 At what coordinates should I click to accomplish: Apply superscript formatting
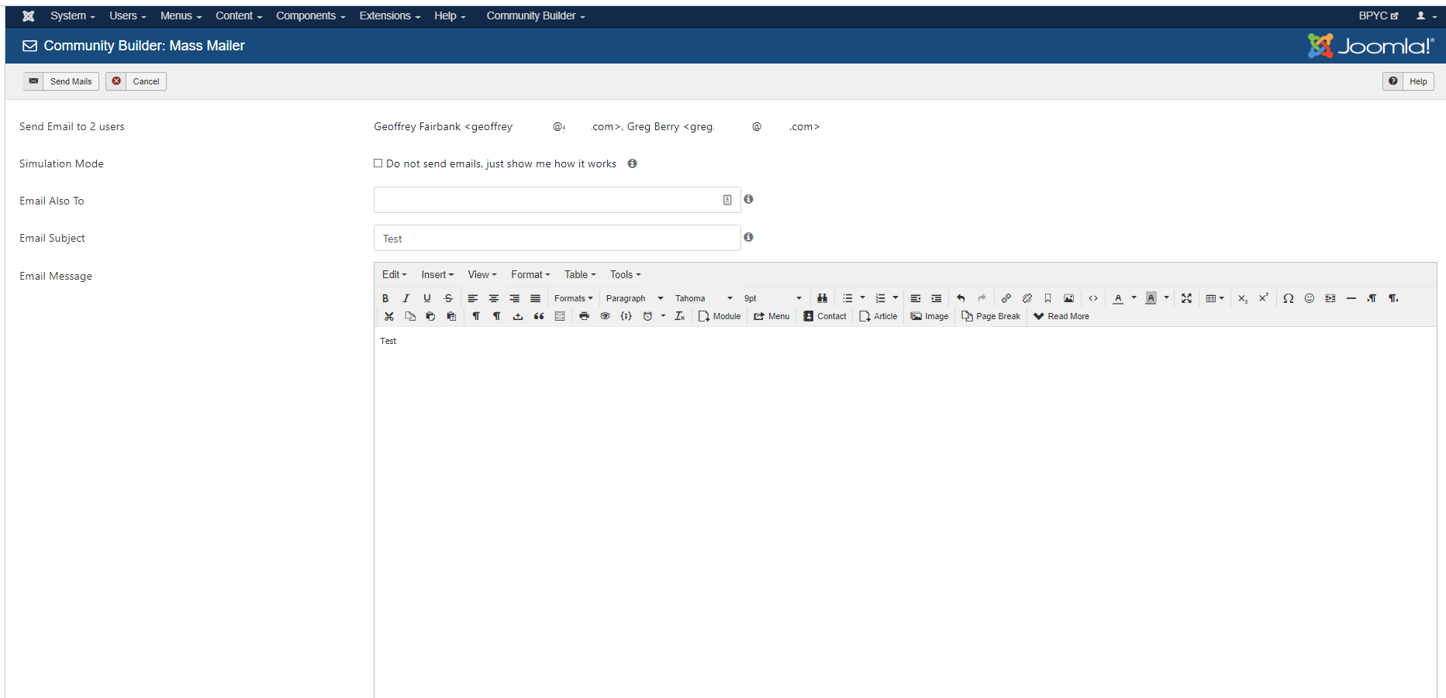pos(1264,298)
